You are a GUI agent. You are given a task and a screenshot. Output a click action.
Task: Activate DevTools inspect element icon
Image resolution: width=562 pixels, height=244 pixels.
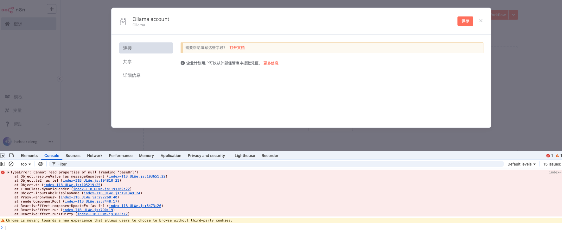[x=3, y=155]
